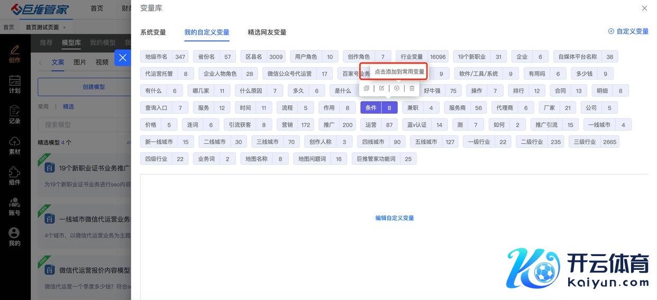Click 自定义变量 add link at top right
Screen dimensions: 657x300
tap(628, 31)
